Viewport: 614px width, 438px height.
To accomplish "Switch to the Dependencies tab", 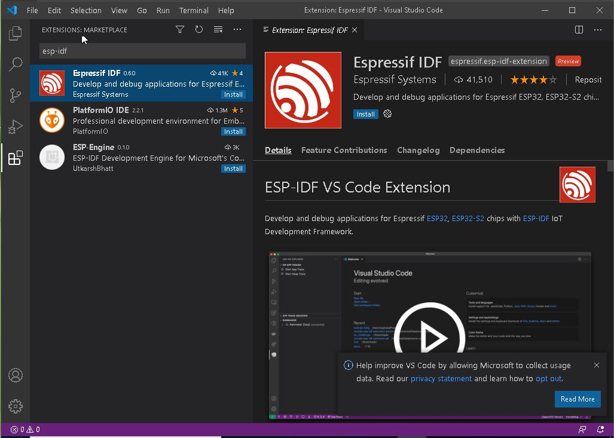I will point(477,150).
